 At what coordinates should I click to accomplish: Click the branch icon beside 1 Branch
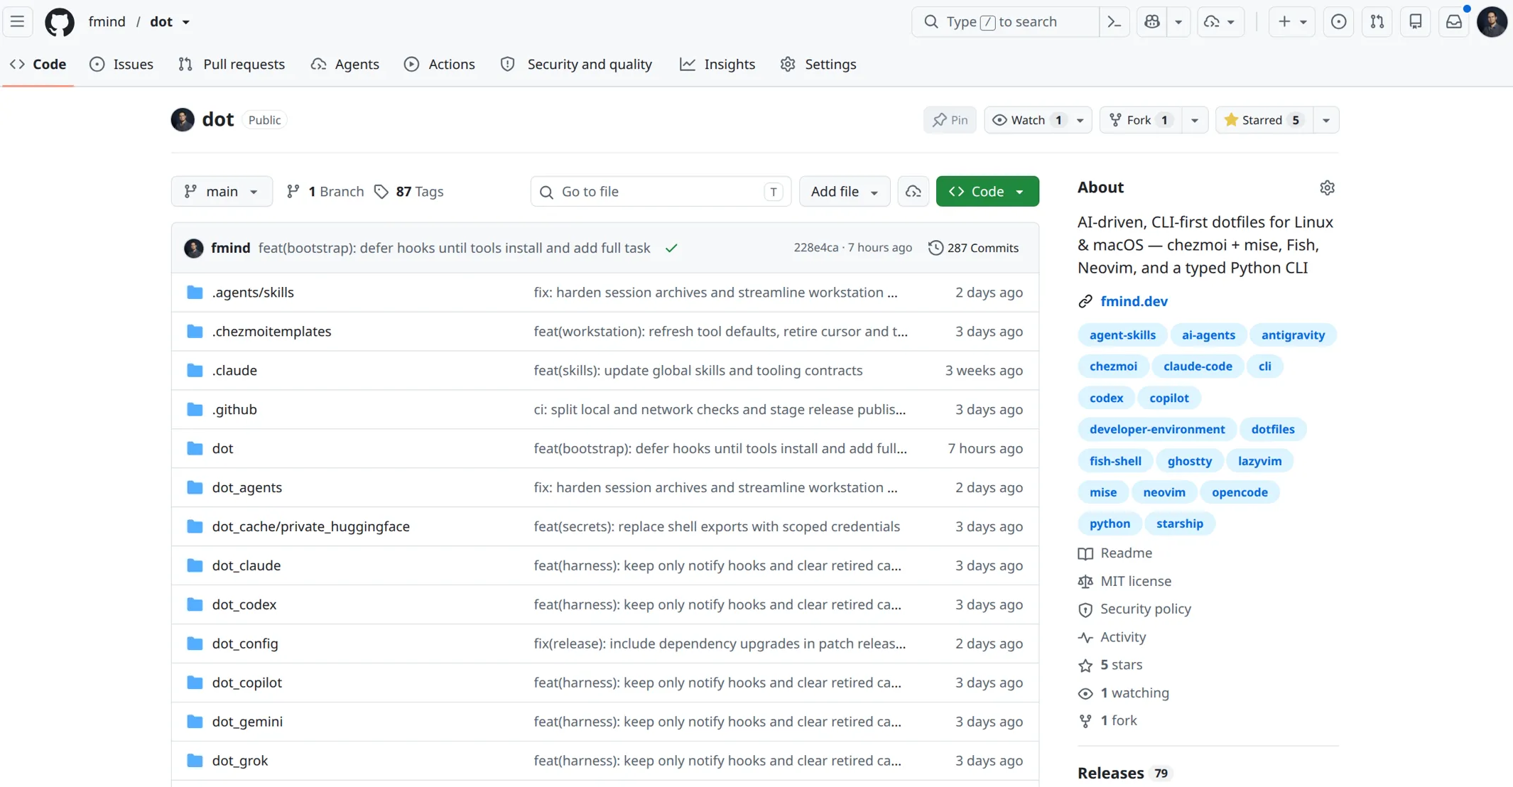tap(293, 192)
